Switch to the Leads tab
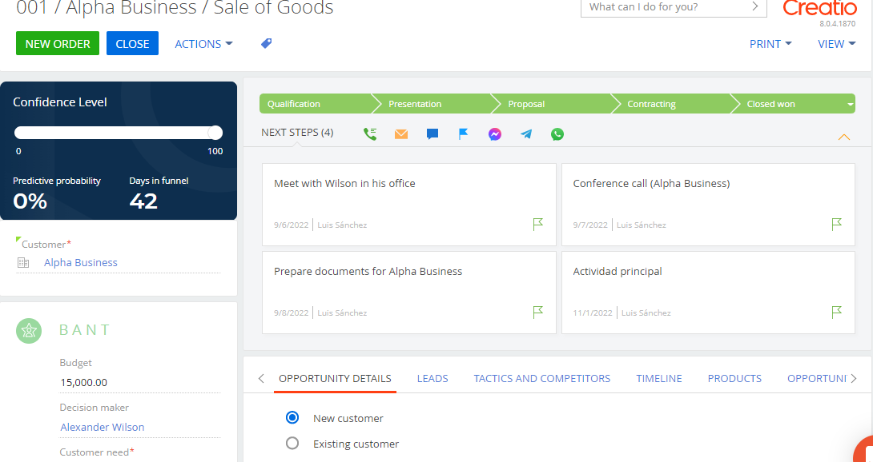 pos(432,378)
